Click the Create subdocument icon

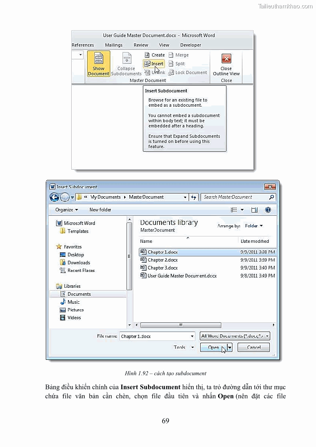[147, 55]
